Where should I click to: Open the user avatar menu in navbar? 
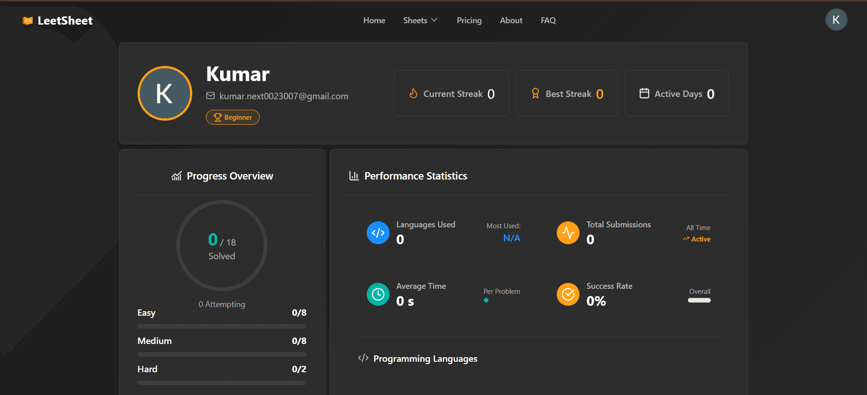click(x=836, y=20)
